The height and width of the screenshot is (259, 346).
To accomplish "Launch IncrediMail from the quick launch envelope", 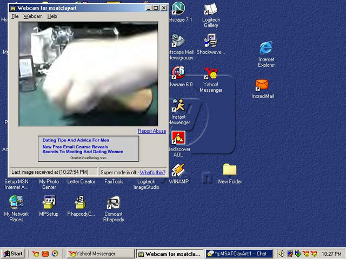I will [x=45, y=254].
